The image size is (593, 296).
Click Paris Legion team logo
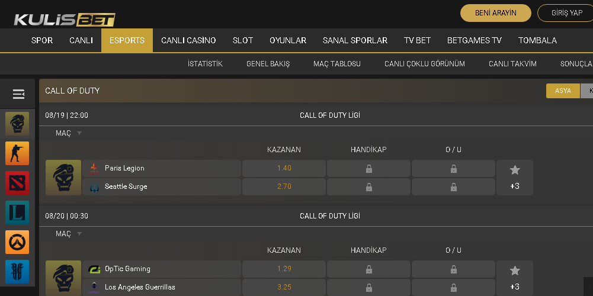tap(94, 168)
